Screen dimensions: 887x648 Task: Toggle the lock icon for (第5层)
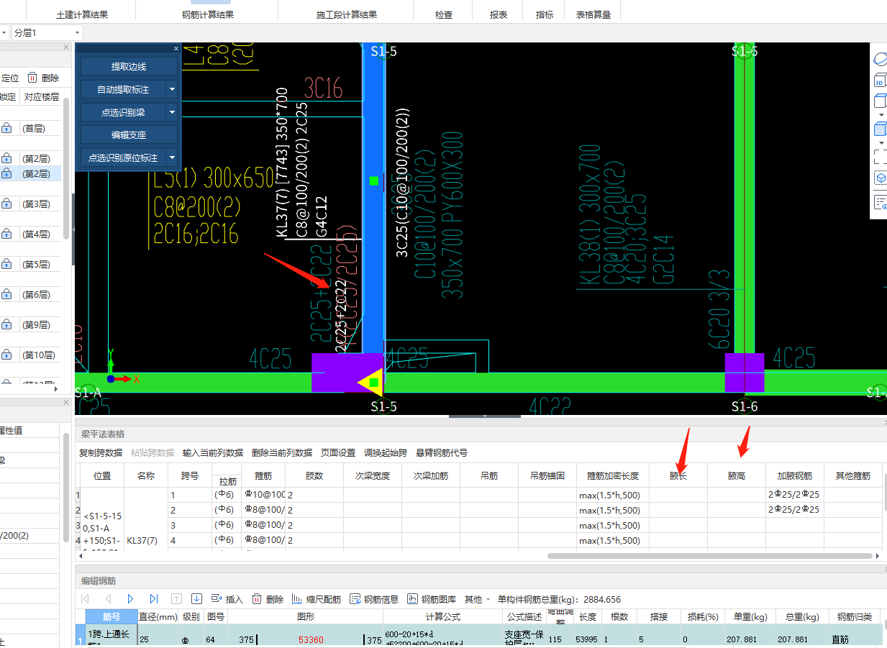click(6, 264)
